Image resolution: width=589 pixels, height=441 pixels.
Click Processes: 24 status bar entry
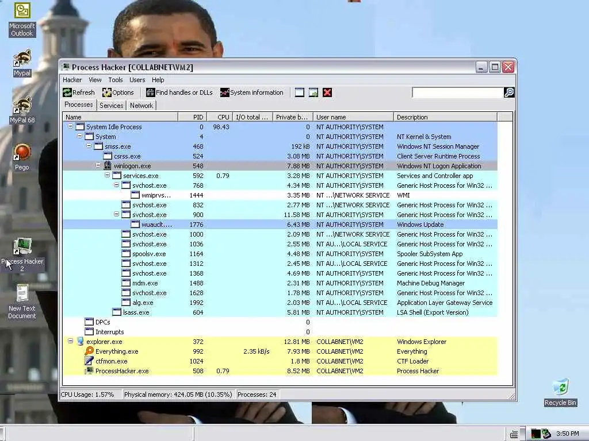[x=257, y=394]
